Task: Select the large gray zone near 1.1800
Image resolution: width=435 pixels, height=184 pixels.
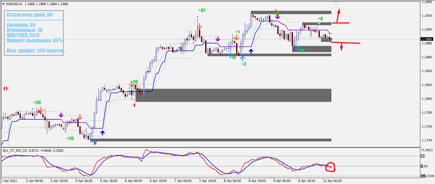Action: (233, 95)
